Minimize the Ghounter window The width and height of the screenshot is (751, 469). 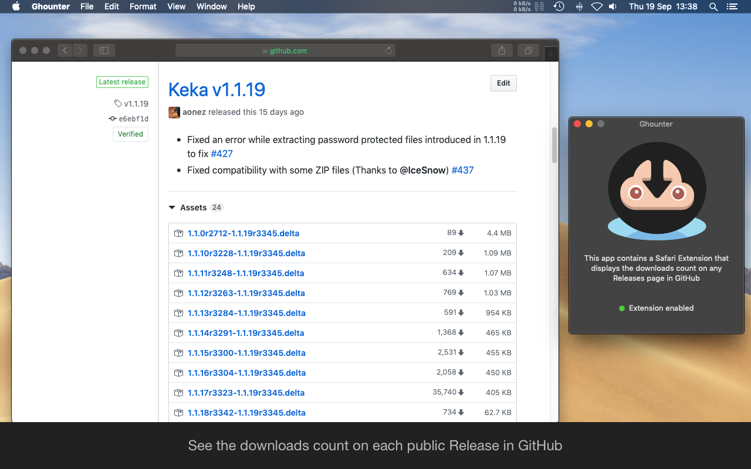589,124
